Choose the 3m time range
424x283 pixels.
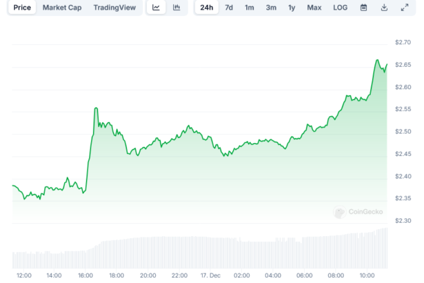pos(271,8)
